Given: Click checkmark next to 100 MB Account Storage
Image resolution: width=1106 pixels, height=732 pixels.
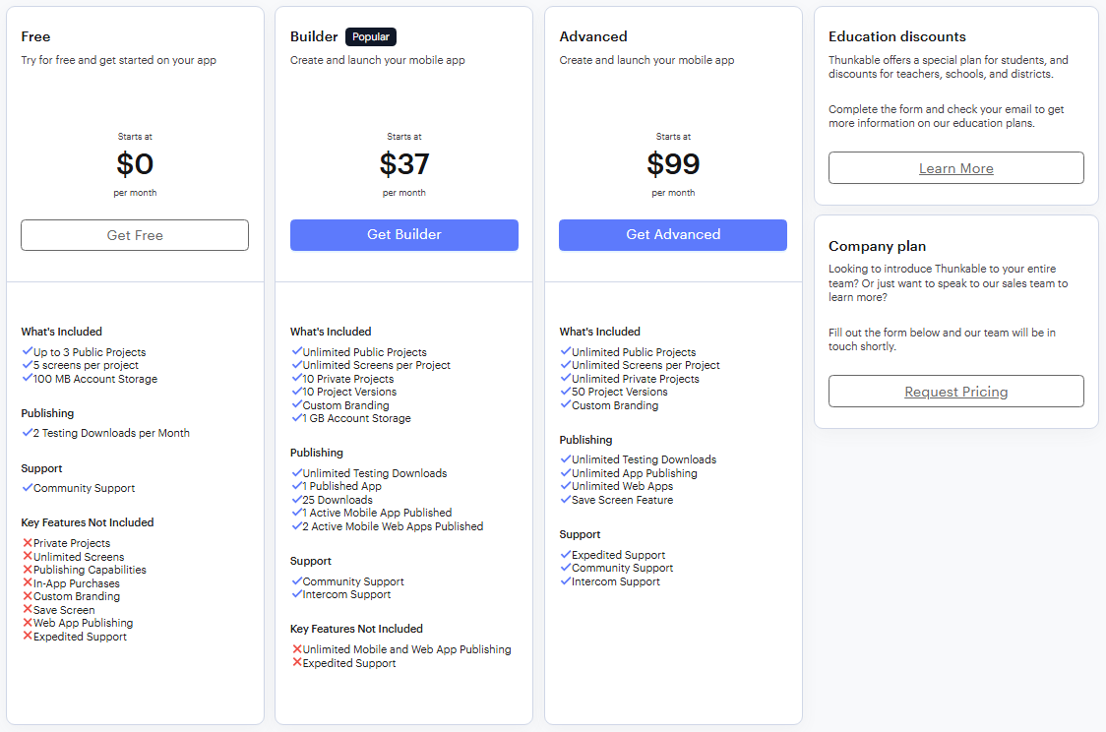Looking at the screenshot, I should (28, 378).
